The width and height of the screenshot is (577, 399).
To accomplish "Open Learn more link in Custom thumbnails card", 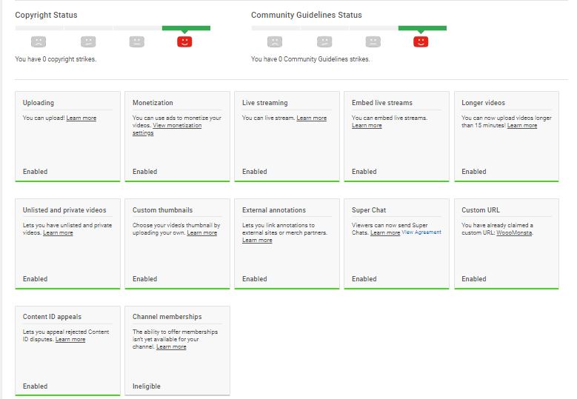I will (x=202, y=232).
